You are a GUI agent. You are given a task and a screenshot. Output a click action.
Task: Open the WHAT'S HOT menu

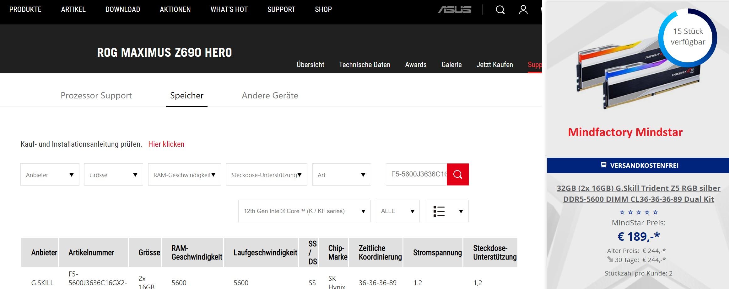[x=229, y=9]
